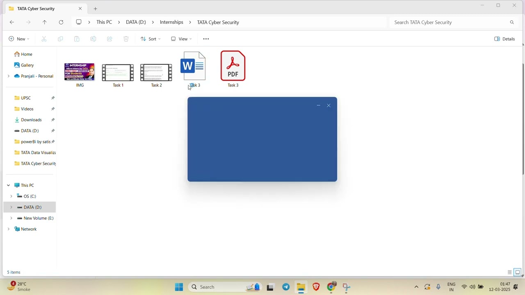Open TATA Cyber Security folder in sidebar
Screen dimensions: 525x295
pos(34,163)
